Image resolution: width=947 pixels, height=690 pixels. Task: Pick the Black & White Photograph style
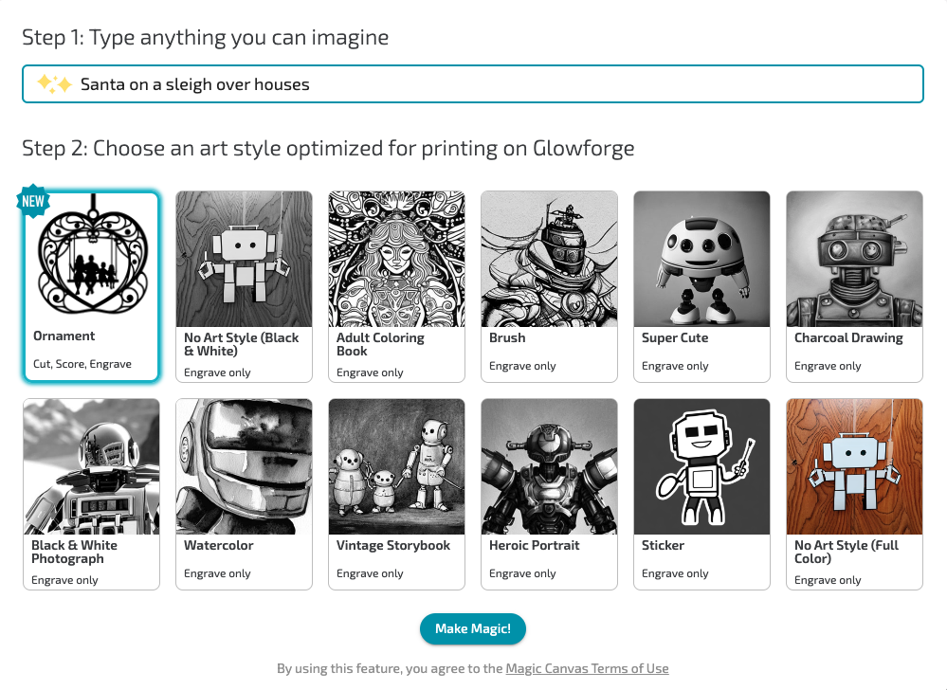(x=91, y=466)
